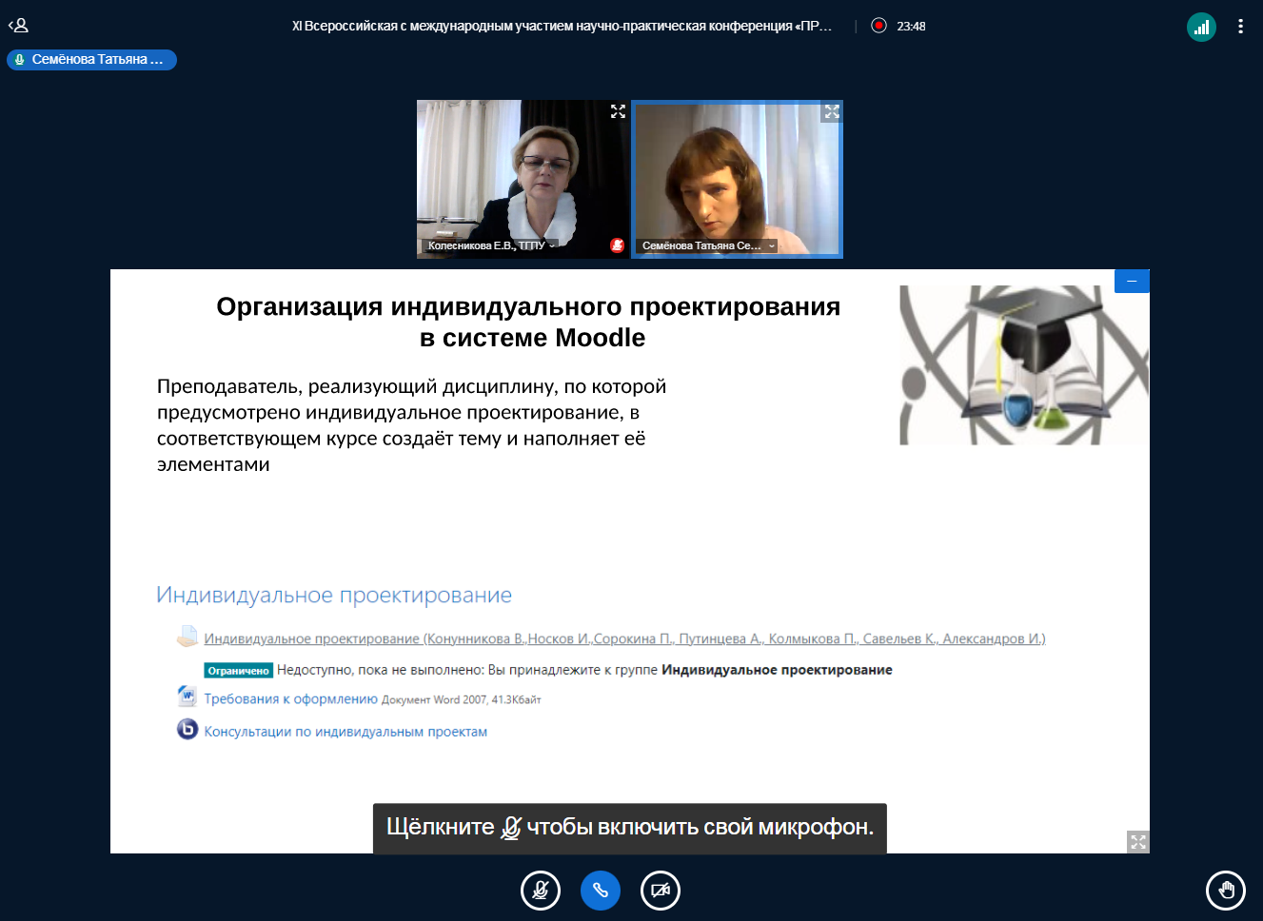Click the 'Индивидуальное проектирование' section heading

click(x=334, y=596)
